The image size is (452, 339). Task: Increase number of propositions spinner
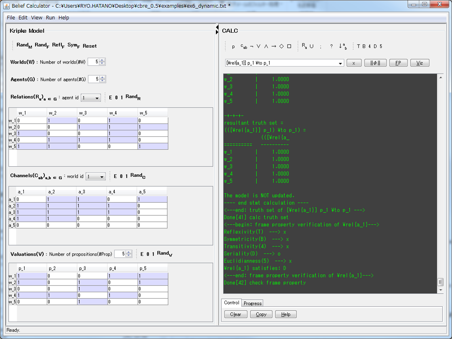[x=129, y=252]
